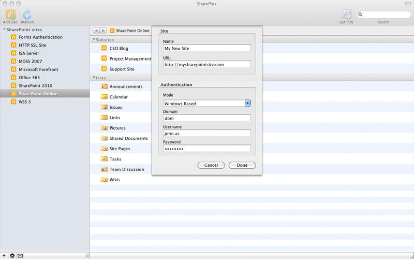Open the CEO Blog row
The width and height of the screenshot is (414, 259).
(252, 48)
